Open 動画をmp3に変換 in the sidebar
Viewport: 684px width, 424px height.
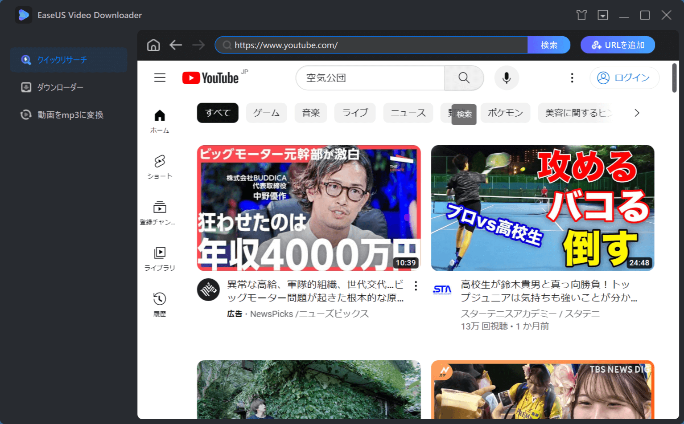tap(69, 115)
